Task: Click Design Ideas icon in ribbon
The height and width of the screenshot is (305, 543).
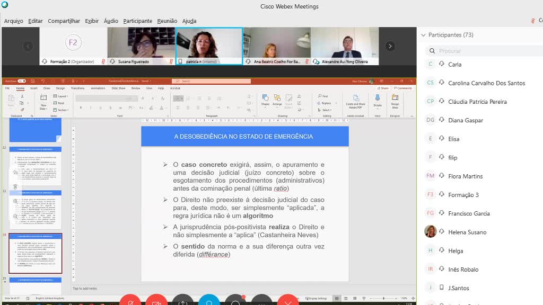Action: coord(395,100)
